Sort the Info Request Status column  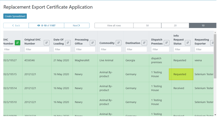188,43
